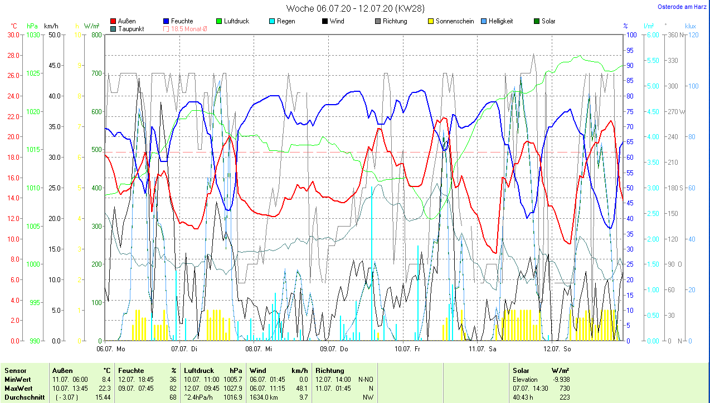
Task: Select the black Wind legend swatch
Action: coord(325,21)
